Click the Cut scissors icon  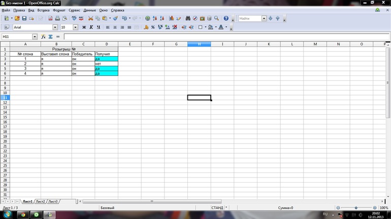pos(90,19)
